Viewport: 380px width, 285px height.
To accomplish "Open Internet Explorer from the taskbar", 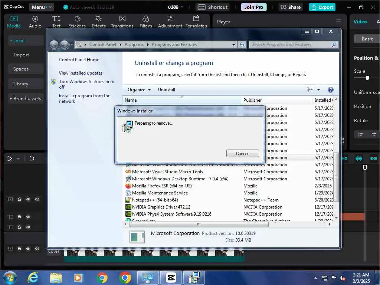I will tap(33, 278).
